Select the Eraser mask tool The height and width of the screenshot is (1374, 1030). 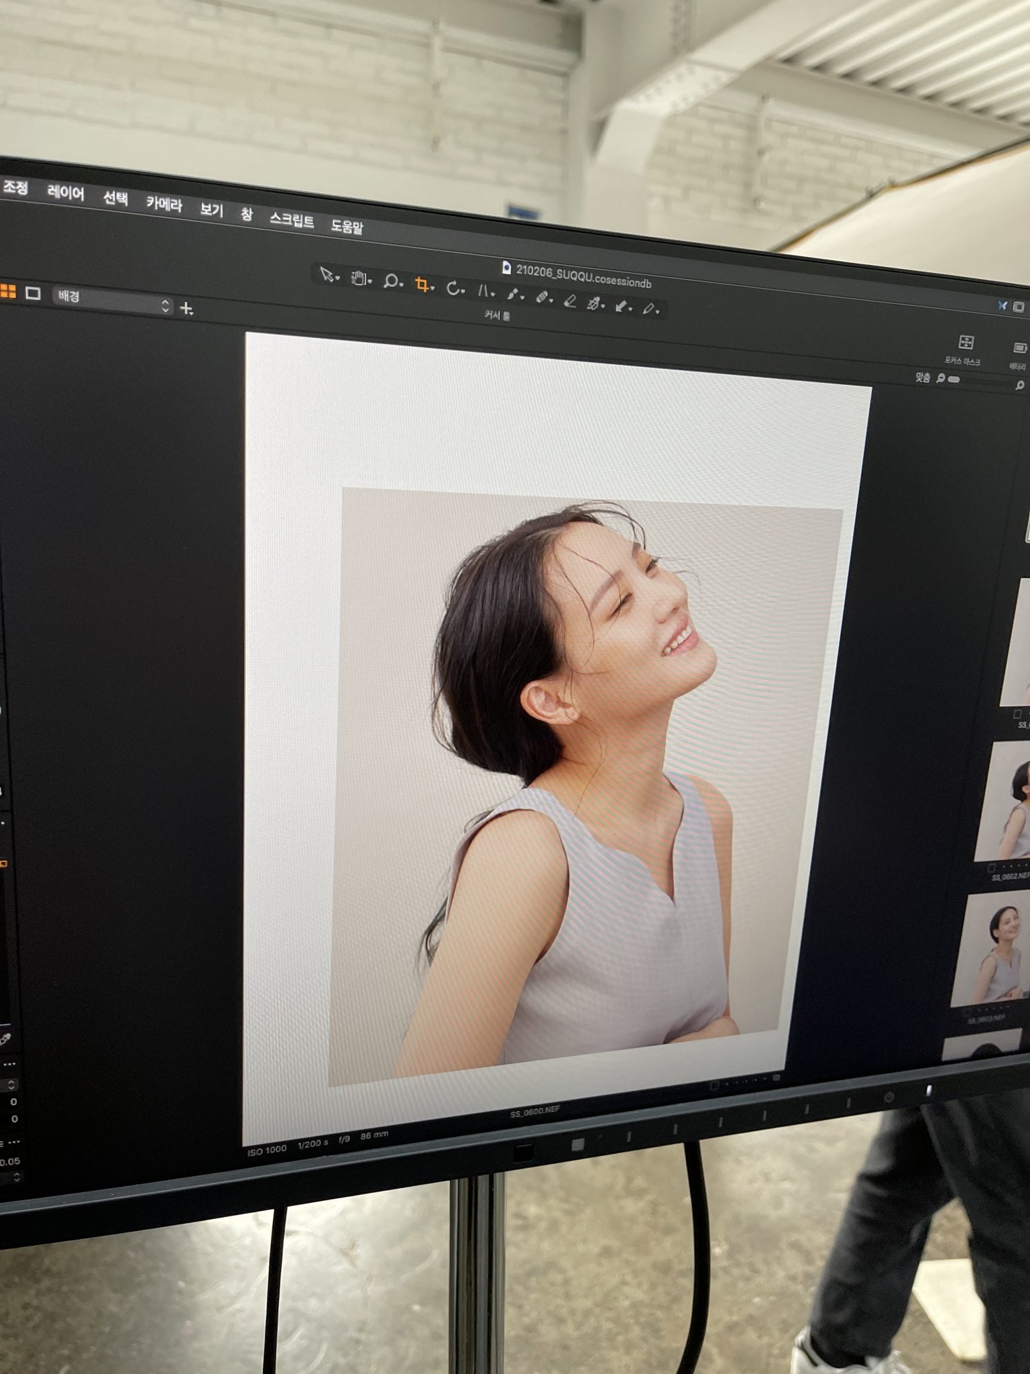point(569,301)
